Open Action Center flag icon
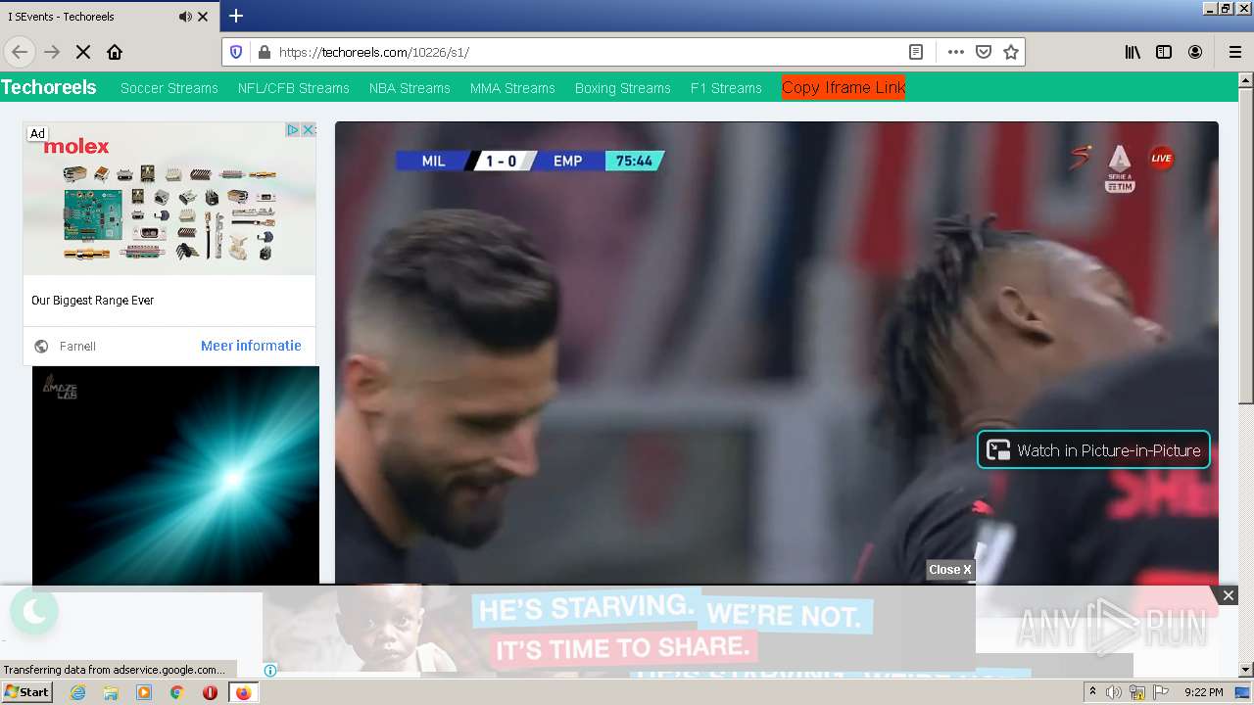 [1161, 692]
